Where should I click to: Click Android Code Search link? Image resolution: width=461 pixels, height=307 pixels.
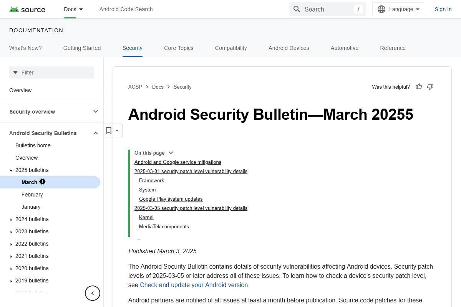(126, 9)
